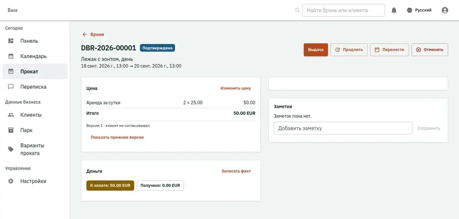The width and height of the screenshot is (459, 219).
Task: Open the Переписка chat bubble icon
Action: point(11,87)
